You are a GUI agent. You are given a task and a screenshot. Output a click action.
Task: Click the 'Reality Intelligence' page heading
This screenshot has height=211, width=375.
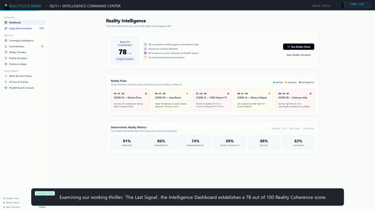[x=126, y=21]
